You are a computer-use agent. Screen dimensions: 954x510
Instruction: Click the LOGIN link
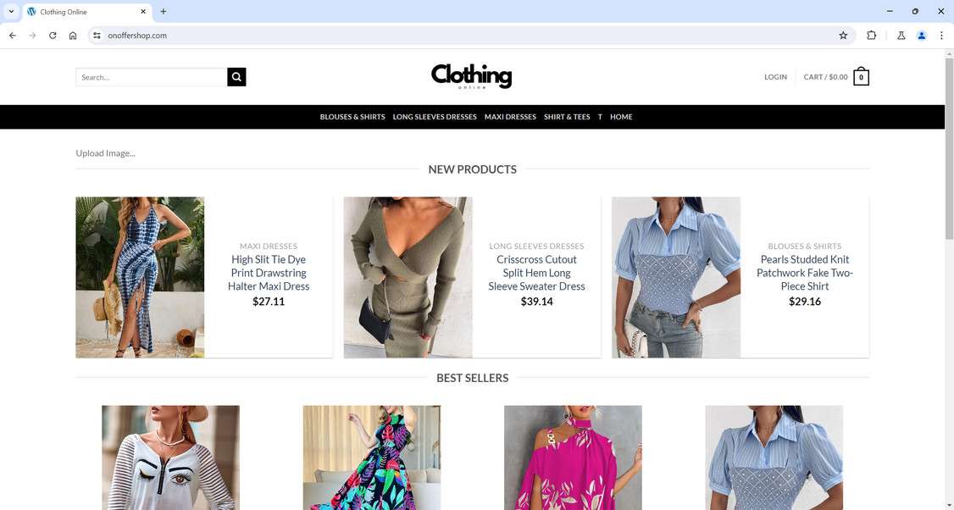point(776,77)
